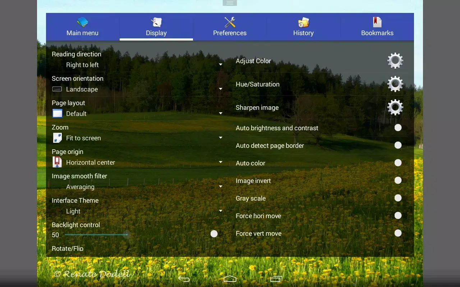Click the Bookmarks icon
The height and width of the screenshot is (287, 460).
[x=377, y=22]
